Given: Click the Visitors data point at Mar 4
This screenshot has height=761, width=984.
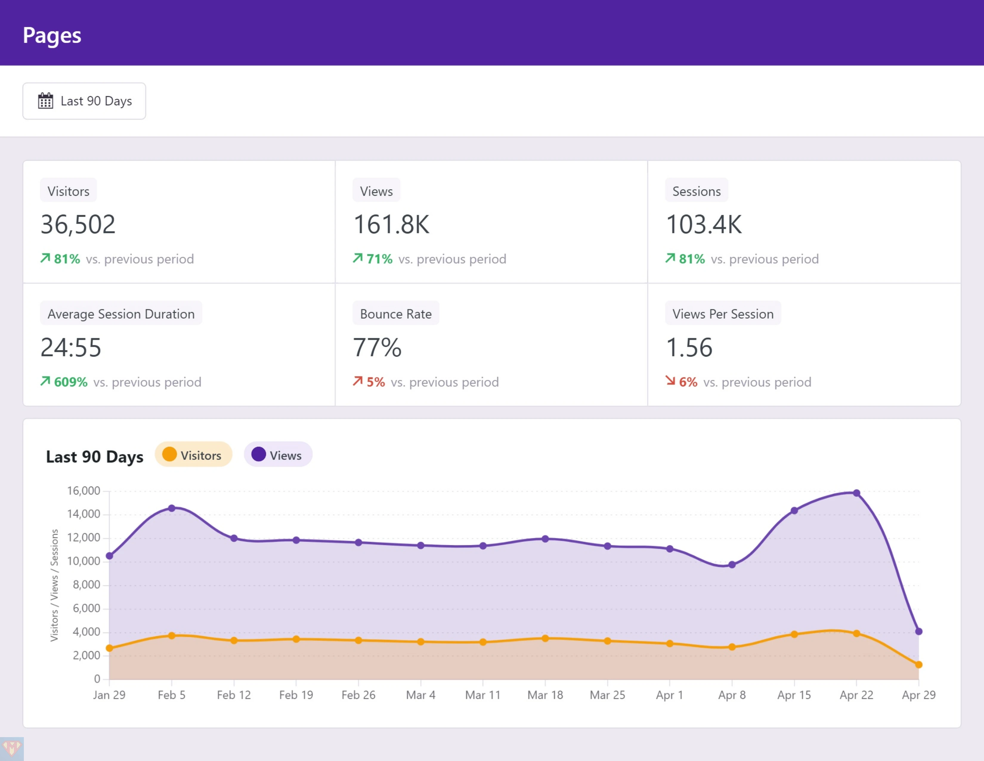Looking at the screenshot, I should tap(421, 642).
